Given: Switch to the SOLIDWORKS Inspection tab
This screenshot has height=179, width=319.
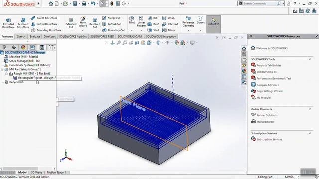Looking at the screenshot, I should pyautogui.click(x=161, y=36).
